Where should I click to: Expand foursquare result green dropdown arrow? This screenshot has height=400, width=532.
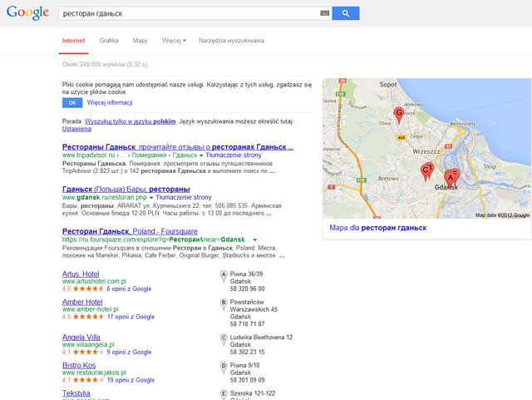pos(255,240)
